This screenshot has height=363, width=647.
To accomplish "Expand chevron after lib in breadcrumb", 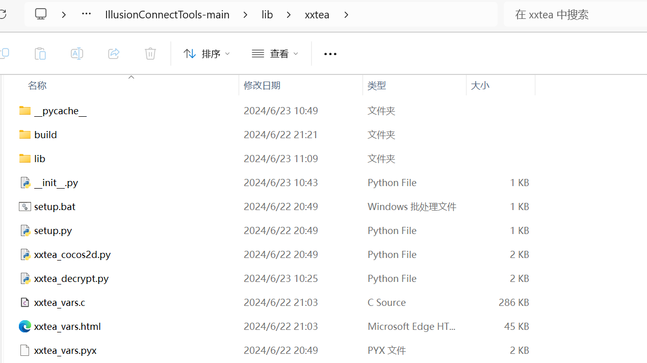I will 289,15.
